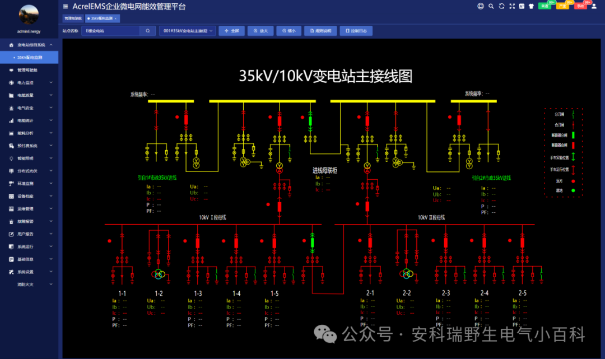
Task: Open the theme shirt icon in header
Action: tap(531, 6)
